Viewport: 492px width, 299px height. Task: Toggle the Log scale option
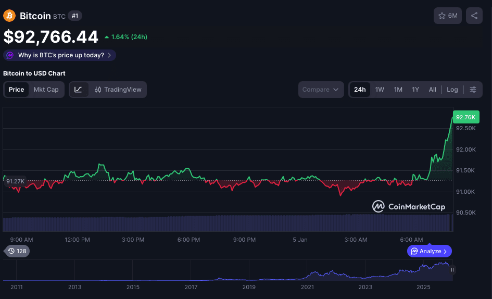coord(452,90)
